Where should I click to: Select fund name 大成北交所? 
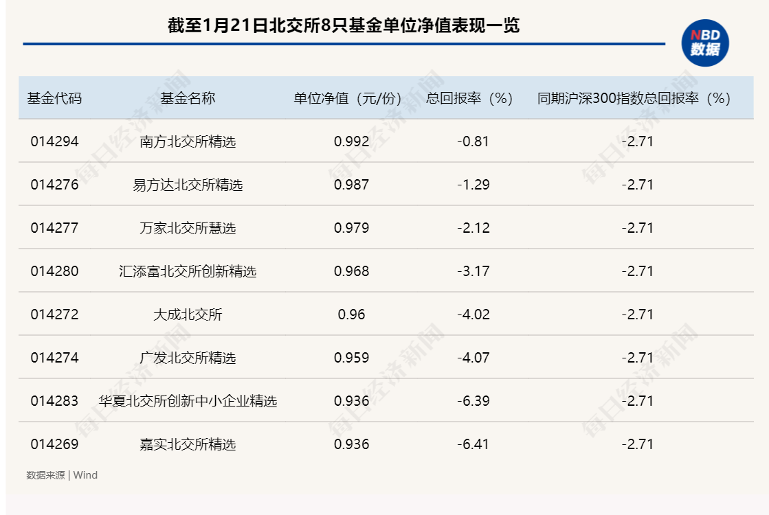[x=188, y=314]
